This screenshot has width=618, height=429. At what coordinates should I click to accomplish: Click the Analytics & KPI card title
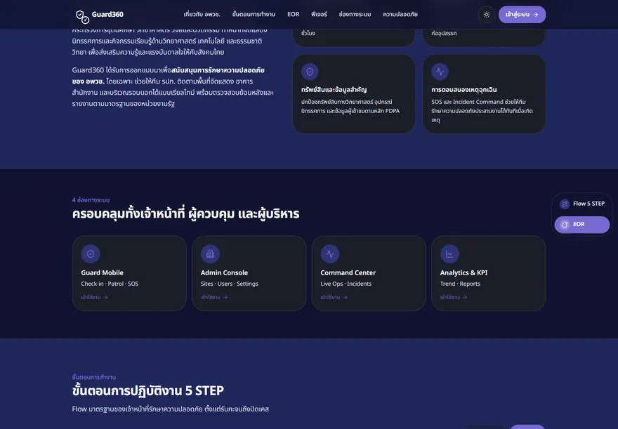click(464, 272)
